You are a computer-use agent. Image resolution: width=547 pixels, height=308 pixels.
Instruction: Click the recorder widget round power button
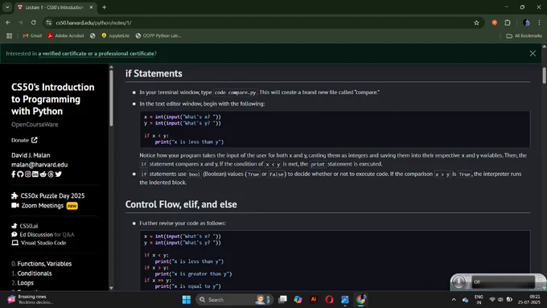click(x=459, y=281)
